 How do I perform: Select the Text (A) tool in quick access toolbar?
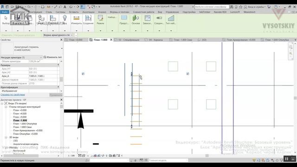(65, 7)
